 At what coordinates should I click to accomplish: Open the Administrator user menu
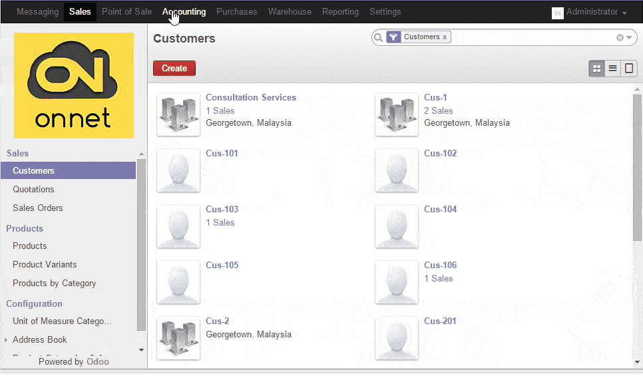coord(590,12)
